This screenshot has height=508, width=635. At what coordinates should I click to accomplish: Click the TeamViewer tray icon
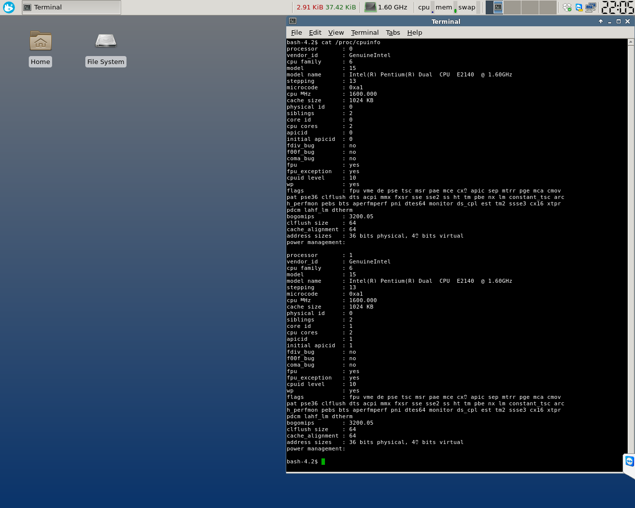(579, 7)
